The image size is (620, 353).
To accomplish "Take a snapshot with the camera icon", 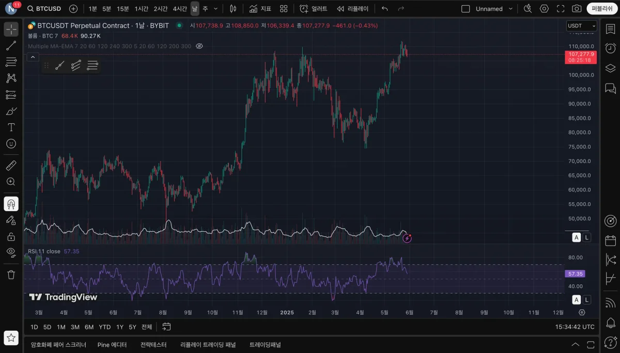I will [577, 9].
